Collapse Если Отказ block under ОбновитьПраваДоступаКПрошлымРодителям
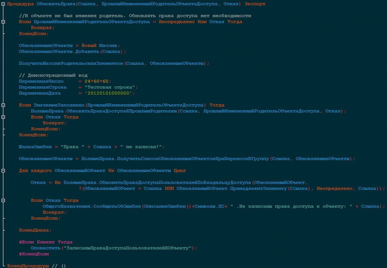The height and width of the screenshot is (268, 387). (3, 117)
